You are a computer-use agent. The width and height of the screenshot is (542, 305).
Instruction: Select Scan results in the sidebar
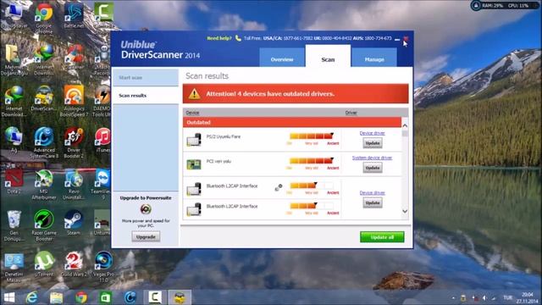tap(146, 96)
